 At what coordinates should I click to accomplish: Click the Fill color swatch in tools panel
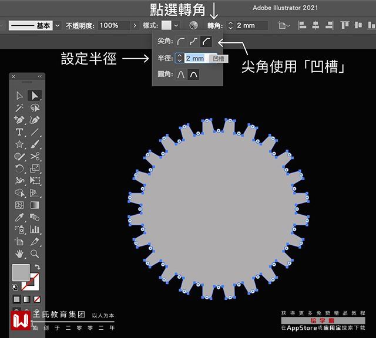tap(21, 272)
